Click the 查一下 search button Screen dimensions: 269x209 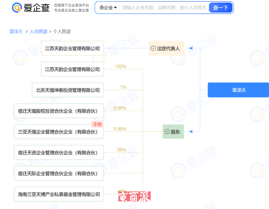[x=221, y=8]
